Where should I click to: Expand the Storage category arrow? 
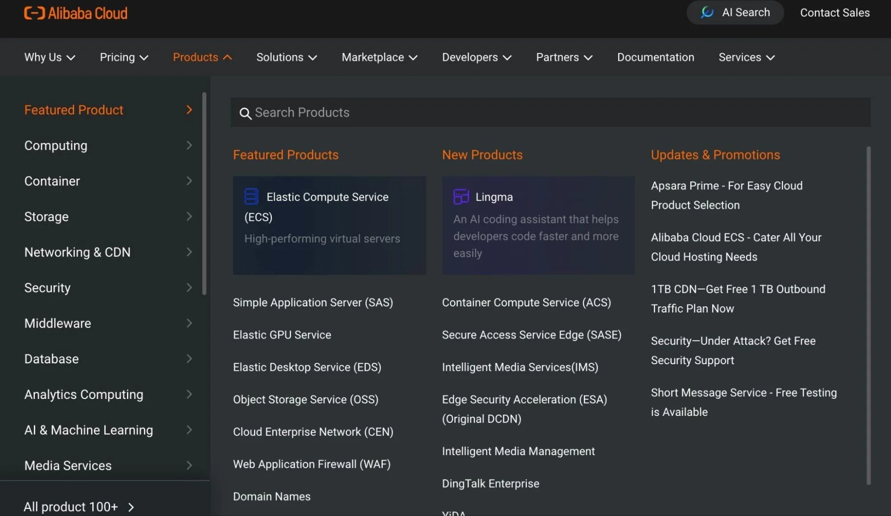[189, 216]
